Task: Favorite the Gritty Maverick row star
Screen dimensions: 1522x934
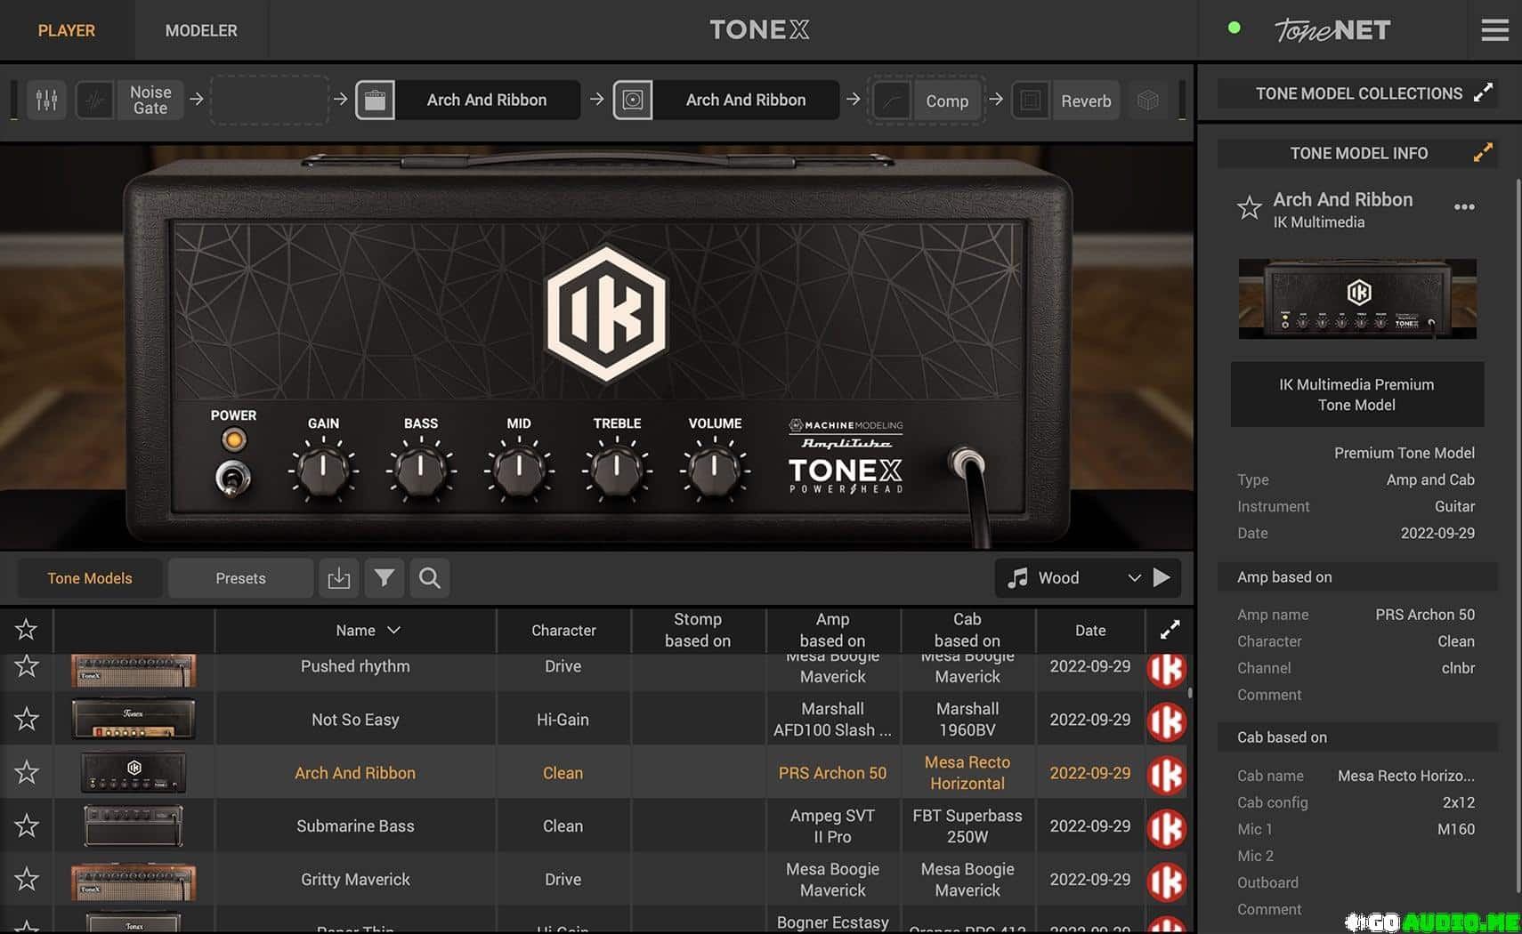Action: click(x=27, y=879)
